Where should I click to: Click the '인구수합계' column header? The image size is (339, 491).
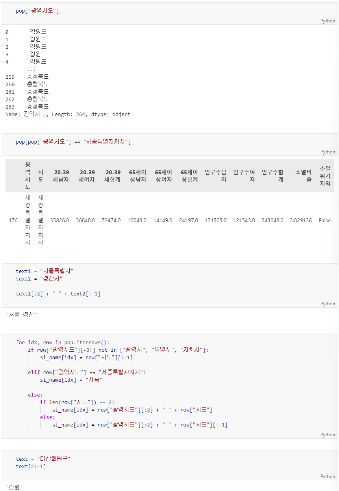tap(272, 176)
